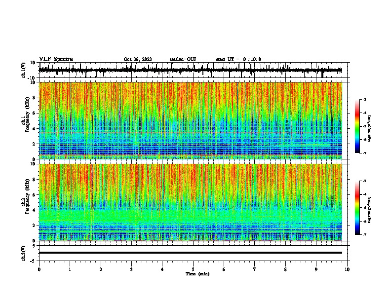This screenshot has height=302, width=391.
Task: Click the ch.1 spectrogram color scale bar
Action: [357, 126]
